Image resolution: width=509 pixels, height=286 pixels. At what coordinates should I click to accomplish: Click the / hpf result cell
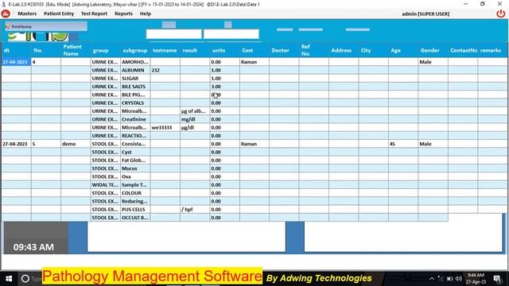(x=195, y=210)
